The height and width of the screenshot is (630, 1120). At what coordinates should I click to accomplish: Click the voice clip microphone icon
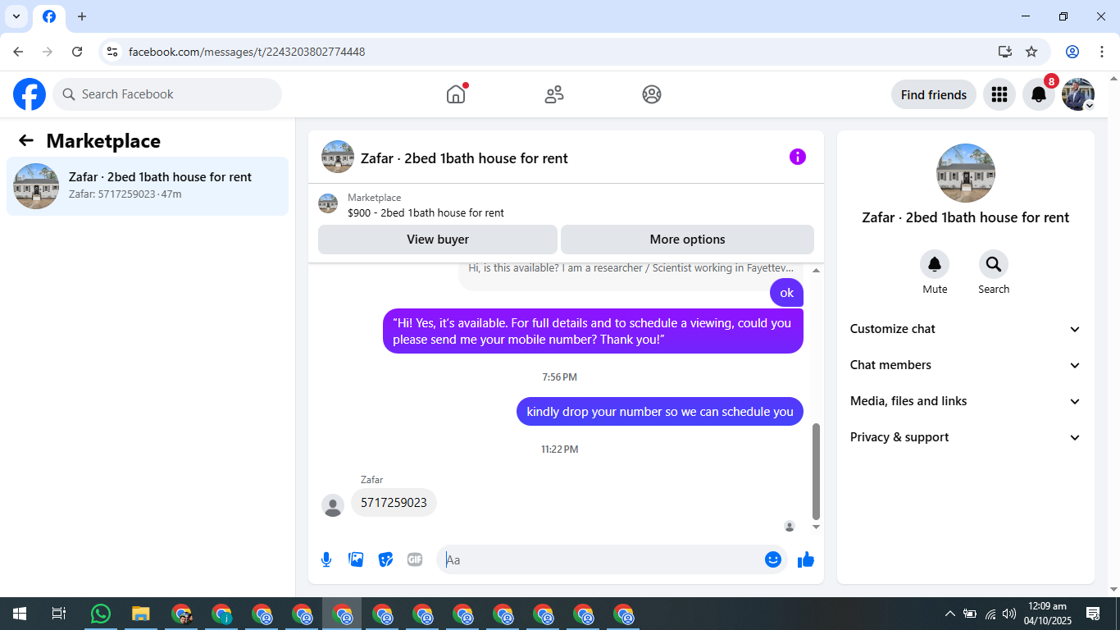coord(326,559)
